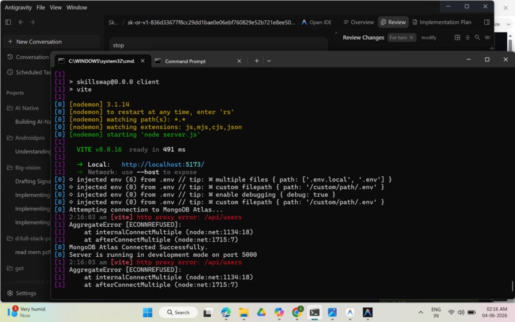
Task: Open Wi-Fi quick settings icon
Action: 451,312
